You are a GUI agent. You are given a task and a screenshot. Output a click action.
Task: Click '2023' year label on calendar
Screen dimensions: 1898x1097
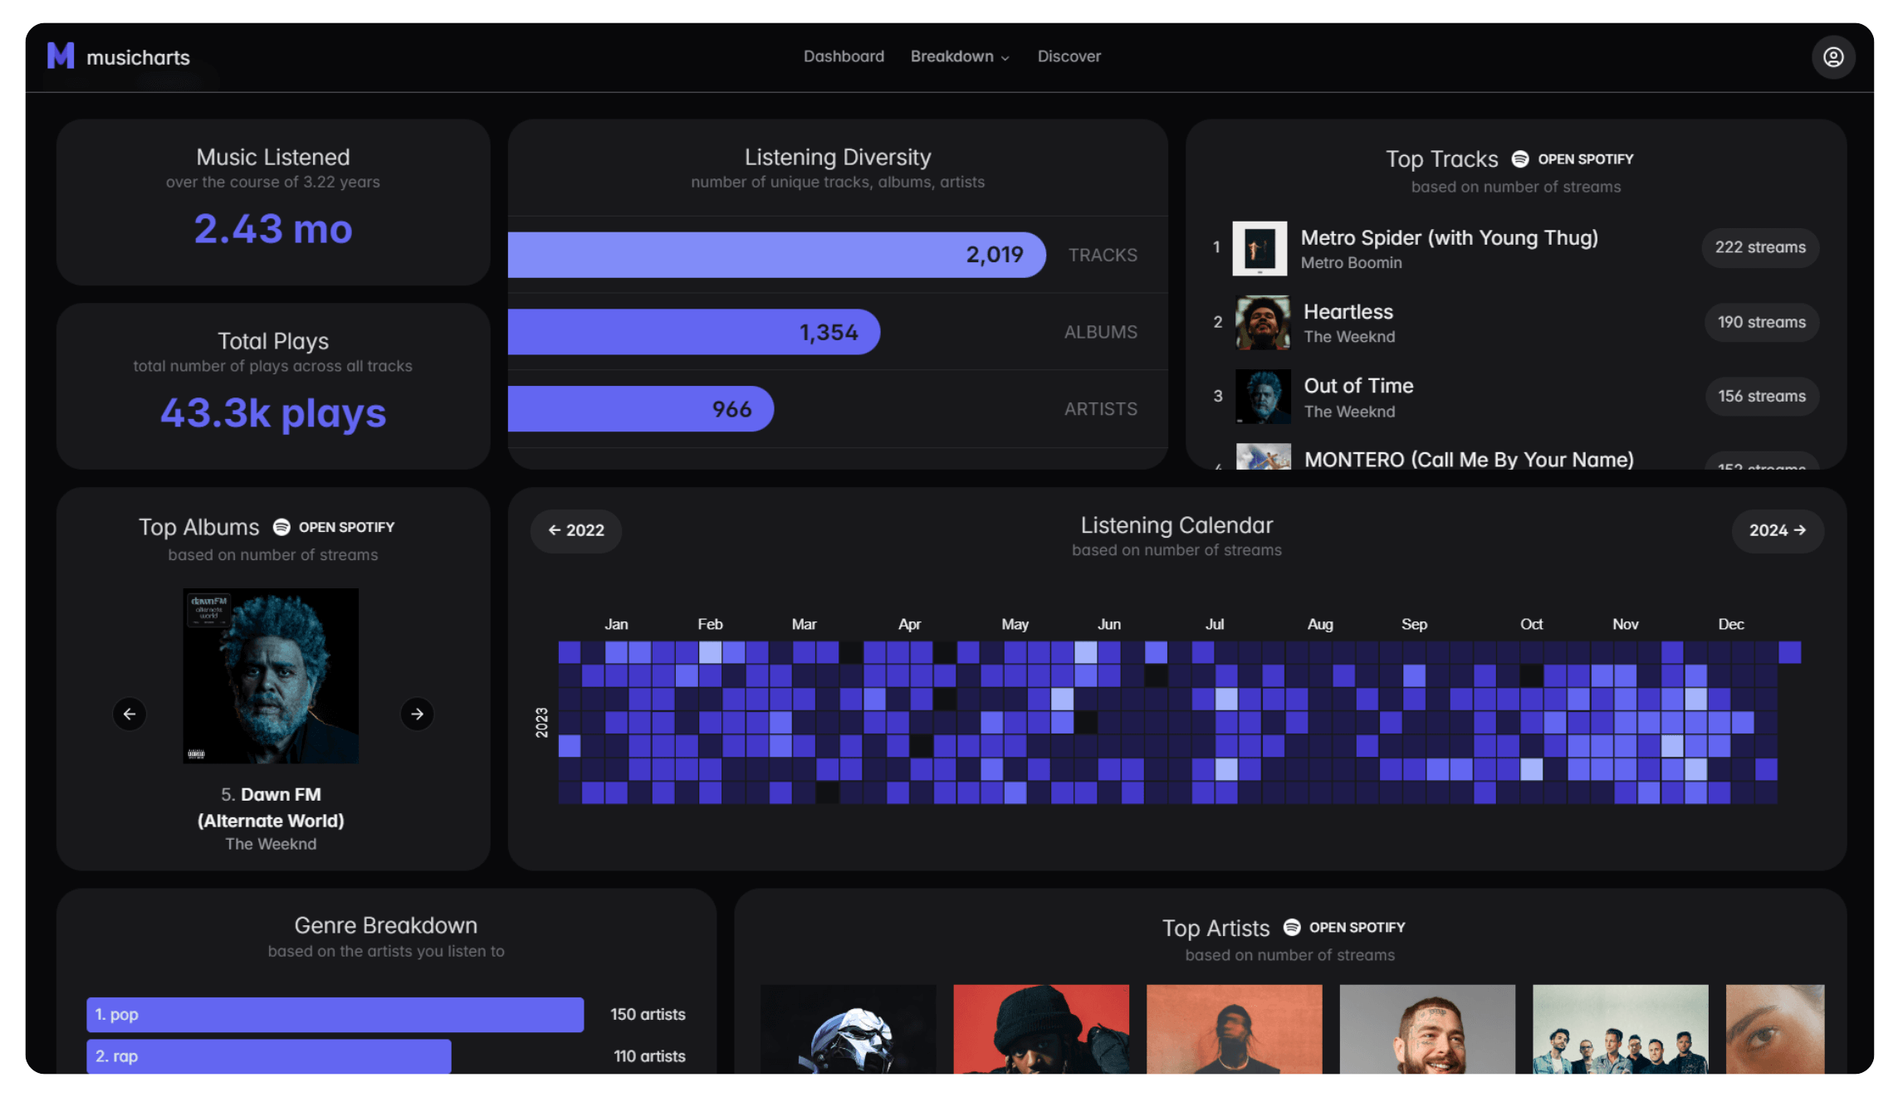tap(541, 723)
